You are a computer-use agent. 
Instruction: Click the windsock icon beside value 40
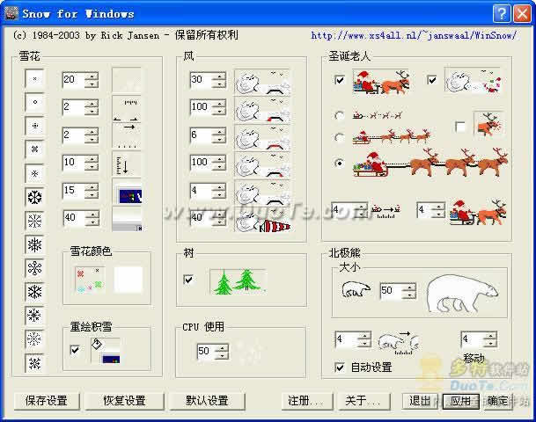262,219
